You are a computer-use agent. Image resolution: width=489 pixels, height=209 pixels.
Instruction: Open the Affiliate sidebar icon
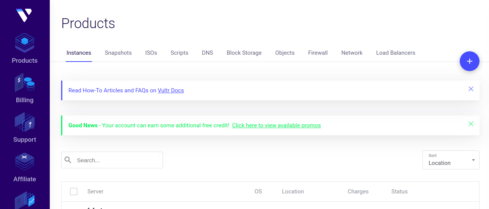click(x=25, y=161)
